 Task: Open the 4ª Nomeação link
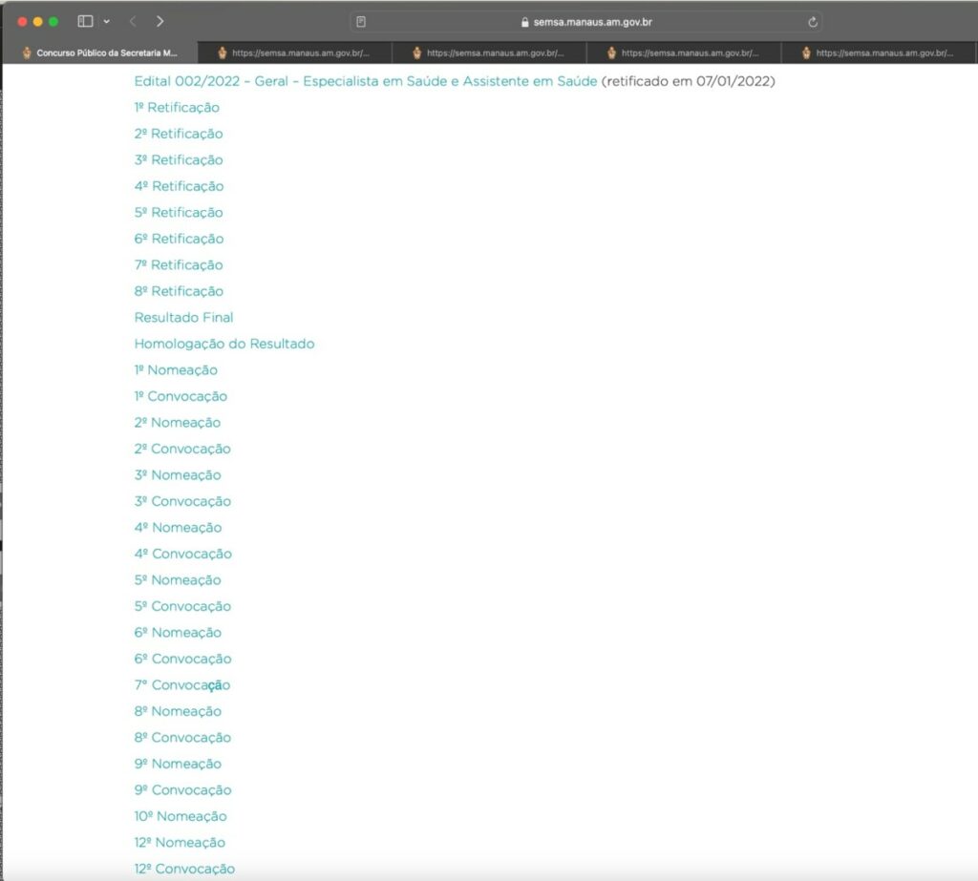click(x=178, y=527)
